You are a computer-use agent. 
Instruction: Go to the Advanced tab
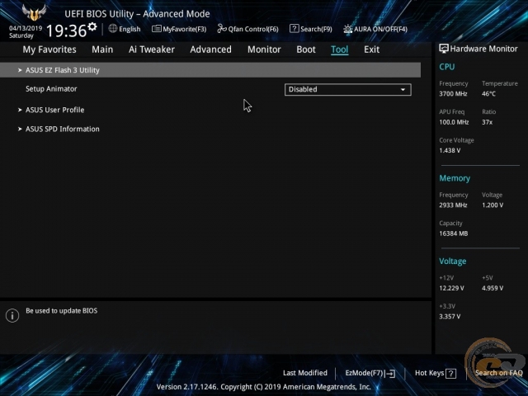coord(211,49)
